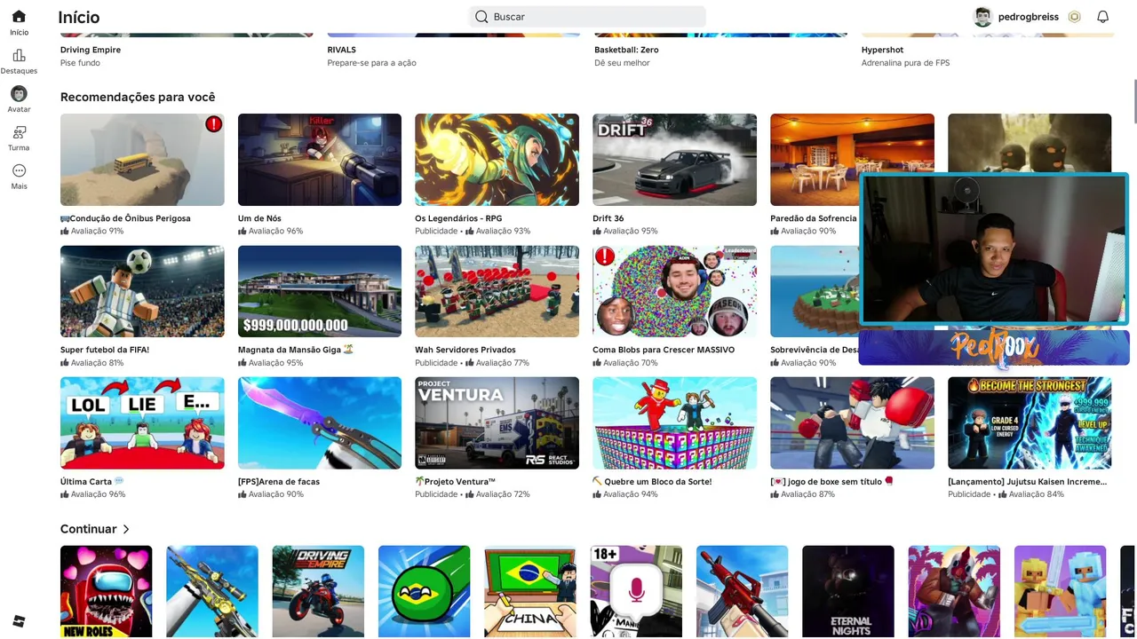Click the Driving Empire title link
The width and height of the screenshot is (1137, 639).
91,50
